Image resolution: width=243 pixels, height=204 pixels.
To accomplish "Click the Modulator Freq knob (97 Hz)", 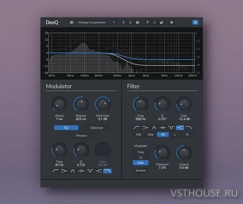I will (x=59, y=150).
